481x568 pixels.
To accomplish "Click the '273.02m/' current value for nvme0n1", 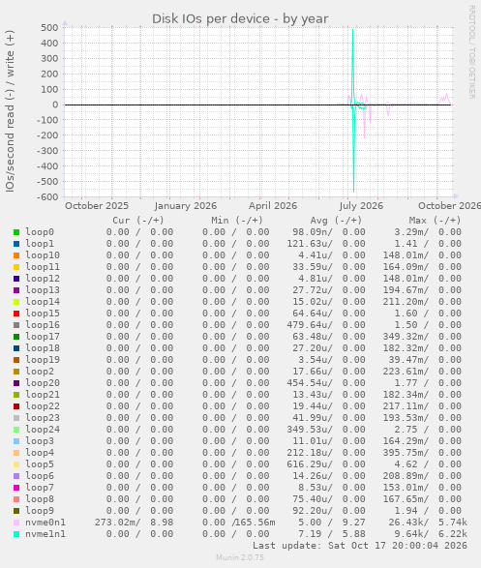I will pyautogui.click(x=118, y=523).
